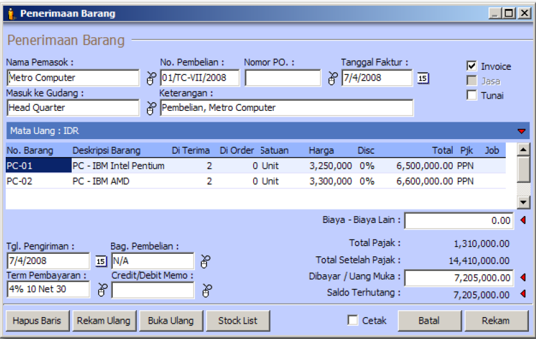Viewport: 536px width, 339px height.
Task: Click the Rekam Ulang button
Action: pyautogui.click(x=104, y=320)
